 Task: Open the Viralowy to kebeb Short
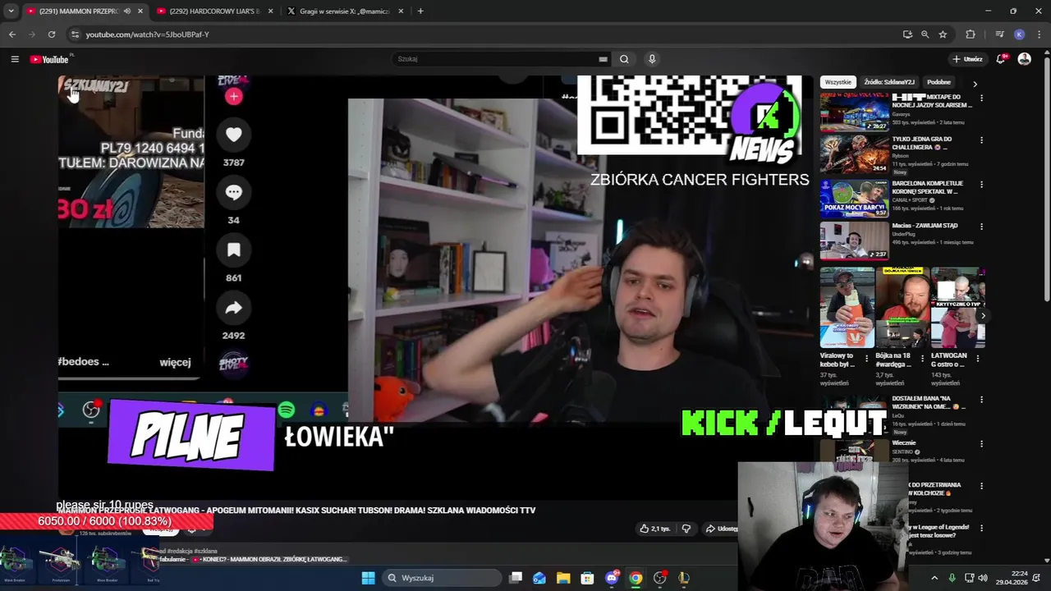point(846,308)
